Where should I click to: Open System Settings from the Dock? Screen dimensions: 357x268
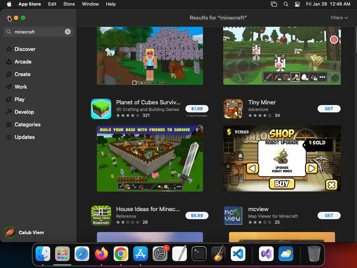pyautogui.click(x=160, y=254)
